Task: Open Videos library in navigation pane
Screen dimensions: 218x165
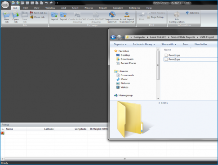Action: coord(122,87)
